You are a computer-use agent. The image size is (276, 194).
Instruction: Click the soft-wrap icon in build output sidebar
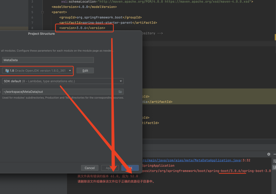[x=274, y=161]
